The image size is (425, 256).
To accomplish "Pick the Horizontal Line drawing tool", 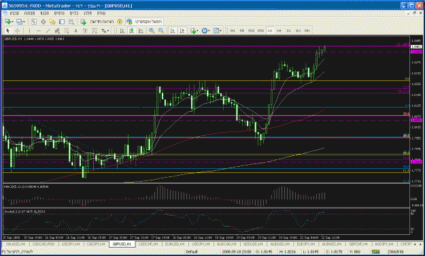I will click(39, 31).
